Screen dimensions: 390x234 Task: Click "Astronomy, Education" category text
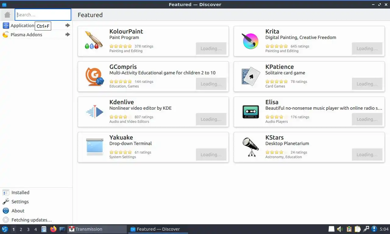click(x=284, y=157)
